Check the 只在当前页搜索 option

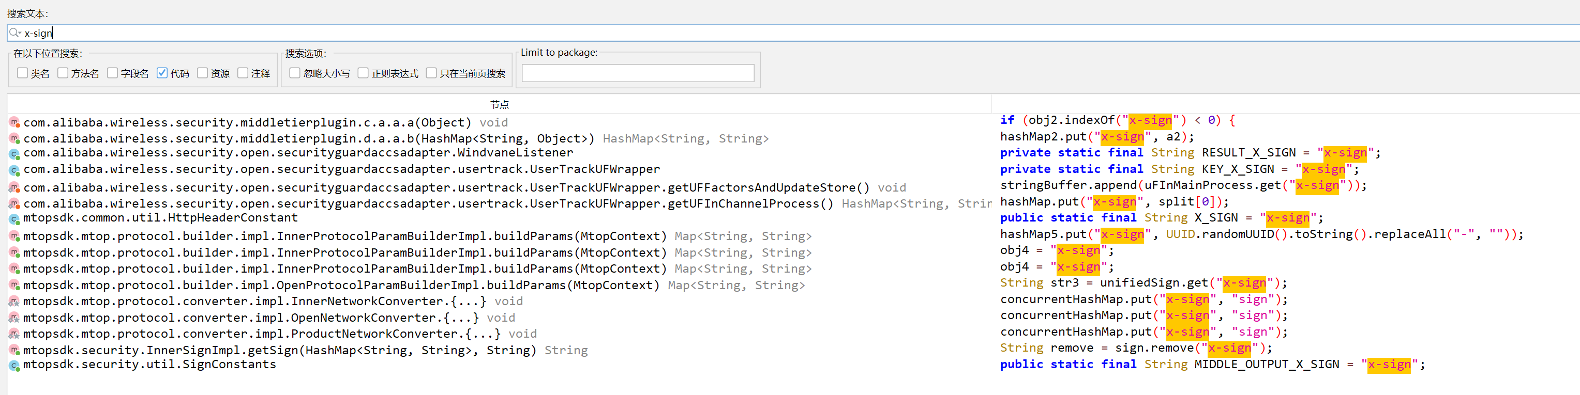432,73
